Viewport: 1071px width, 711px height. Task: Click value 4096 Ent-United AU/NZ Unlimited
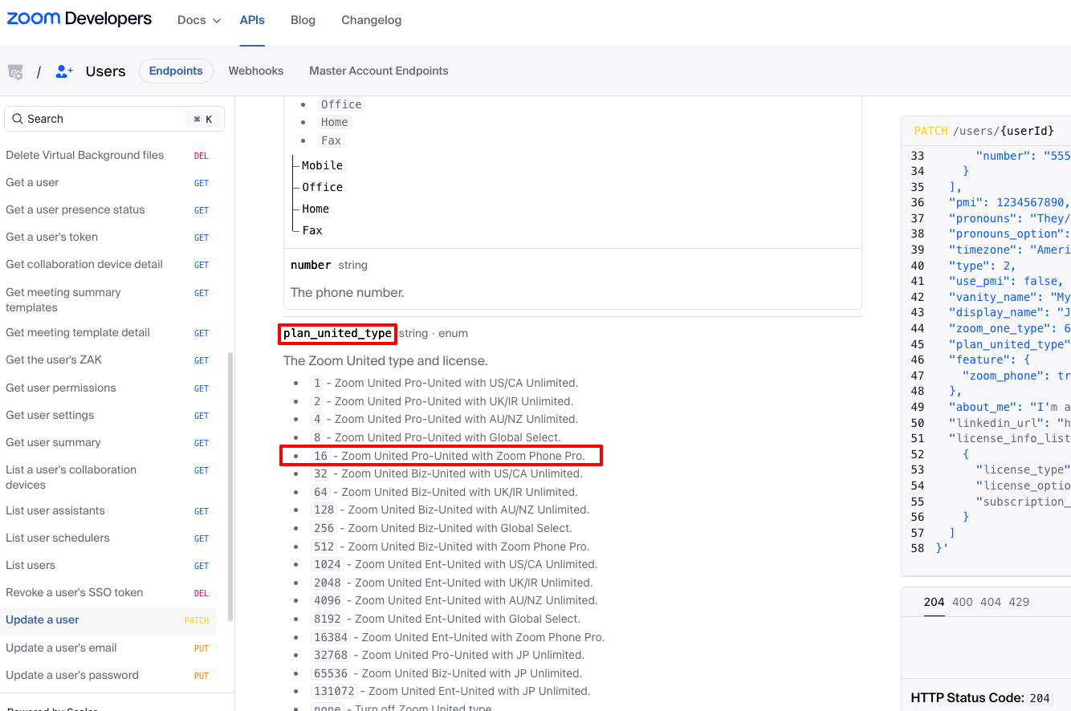(455, 600)
